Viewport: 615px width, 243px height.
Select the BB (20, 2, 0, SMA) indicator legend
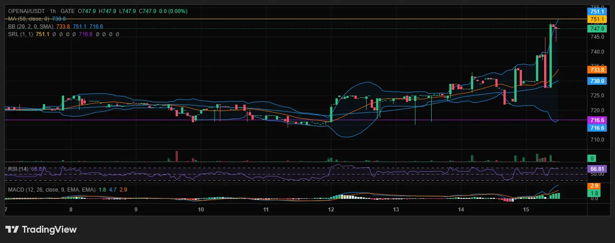(32, 27)
